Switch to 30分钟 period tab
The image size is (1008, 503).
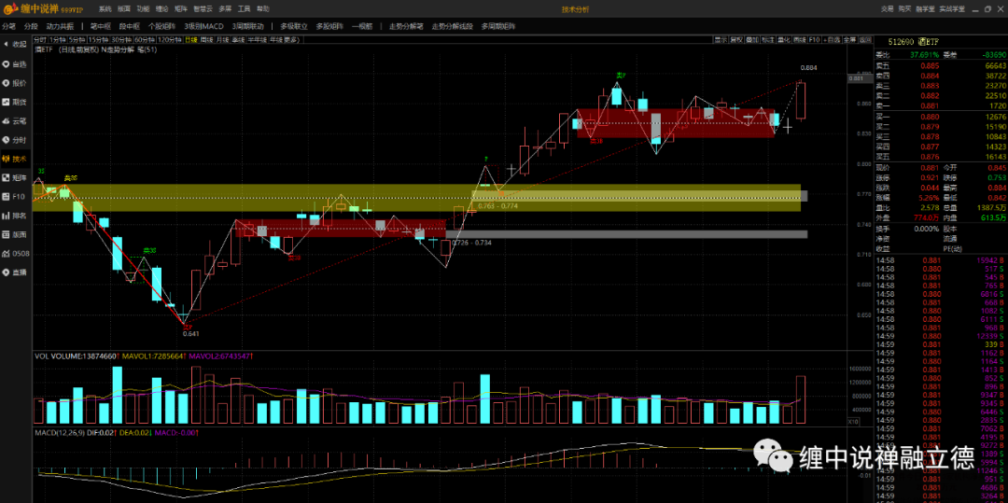121,40
